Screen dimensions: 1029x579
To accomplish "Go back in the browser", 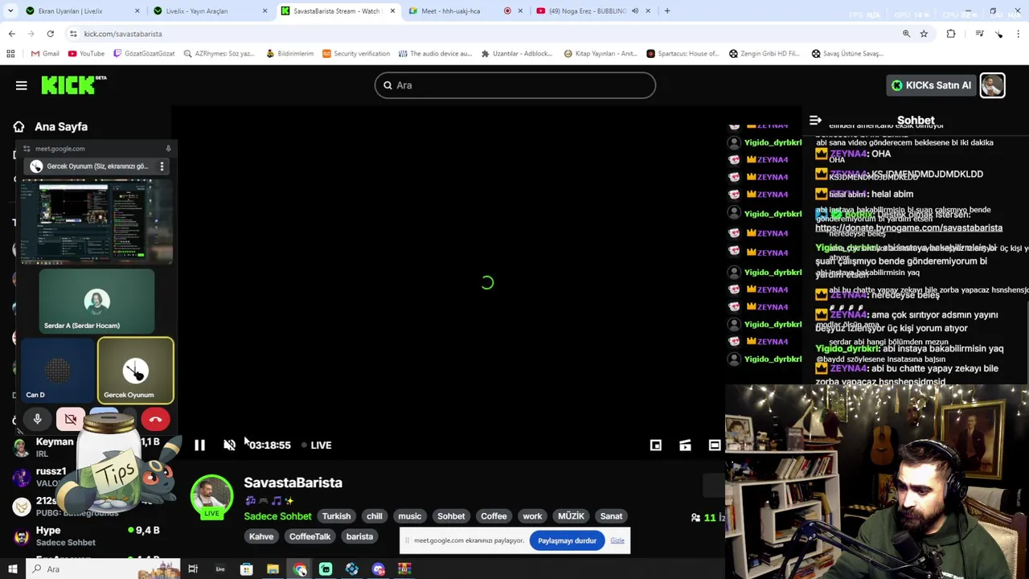I will [x=11, y=34].
